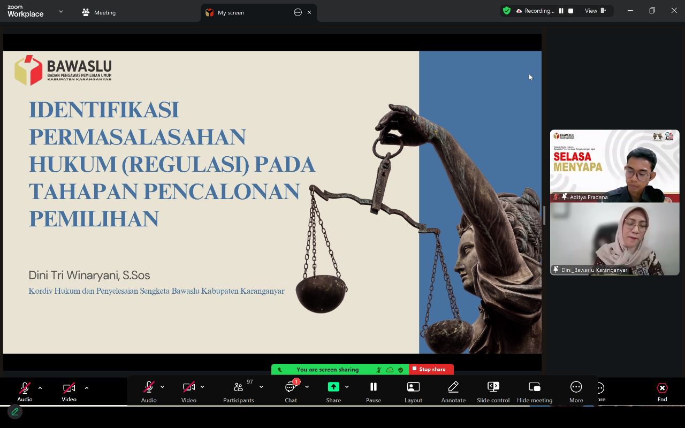Expand the arrow next to Chat
Screen dimensions: 685x428
click(307, 387)
